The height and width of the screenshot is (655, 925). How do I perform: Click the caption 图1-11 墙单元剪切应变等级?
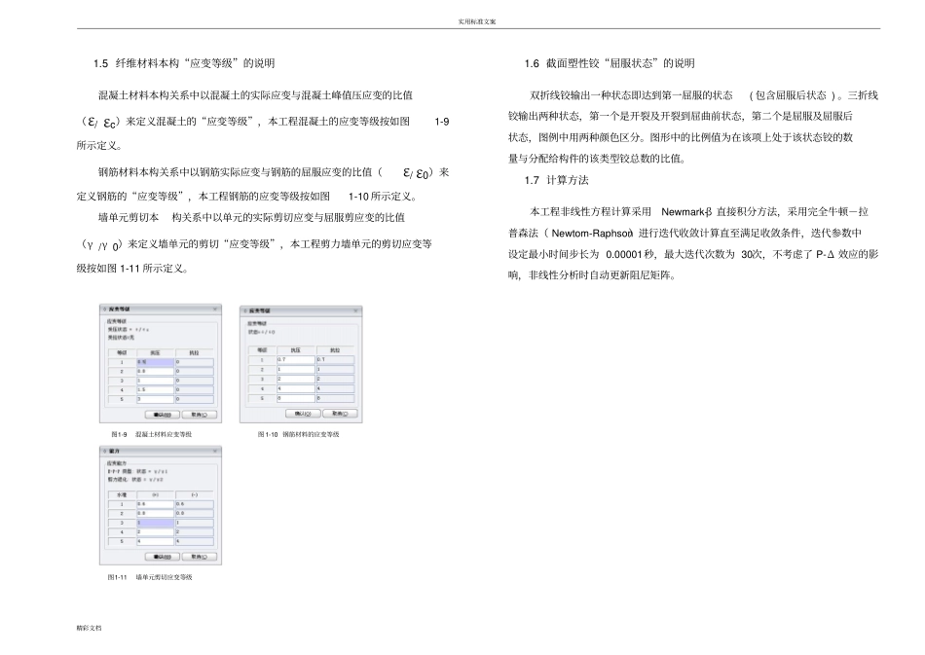pyautogui.click(x=150, y=577)
